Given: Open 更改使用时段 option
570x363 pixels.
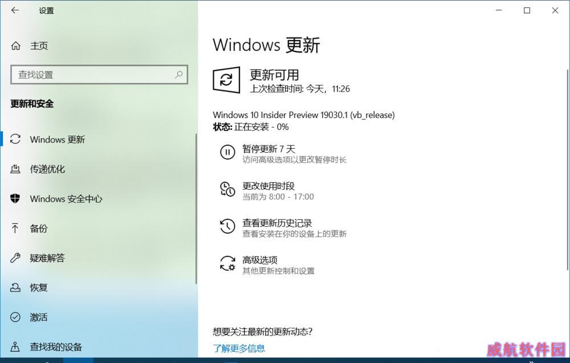Looking at the screenshot, I should pos(268,186).
